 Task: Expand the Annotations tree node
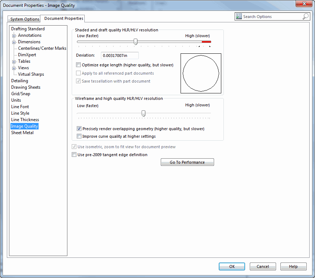tap(14, 36)
